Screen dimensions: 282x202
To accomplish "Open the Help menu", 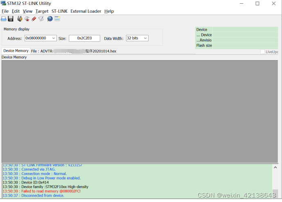I will pyautogui.click(x=109, y=11).
